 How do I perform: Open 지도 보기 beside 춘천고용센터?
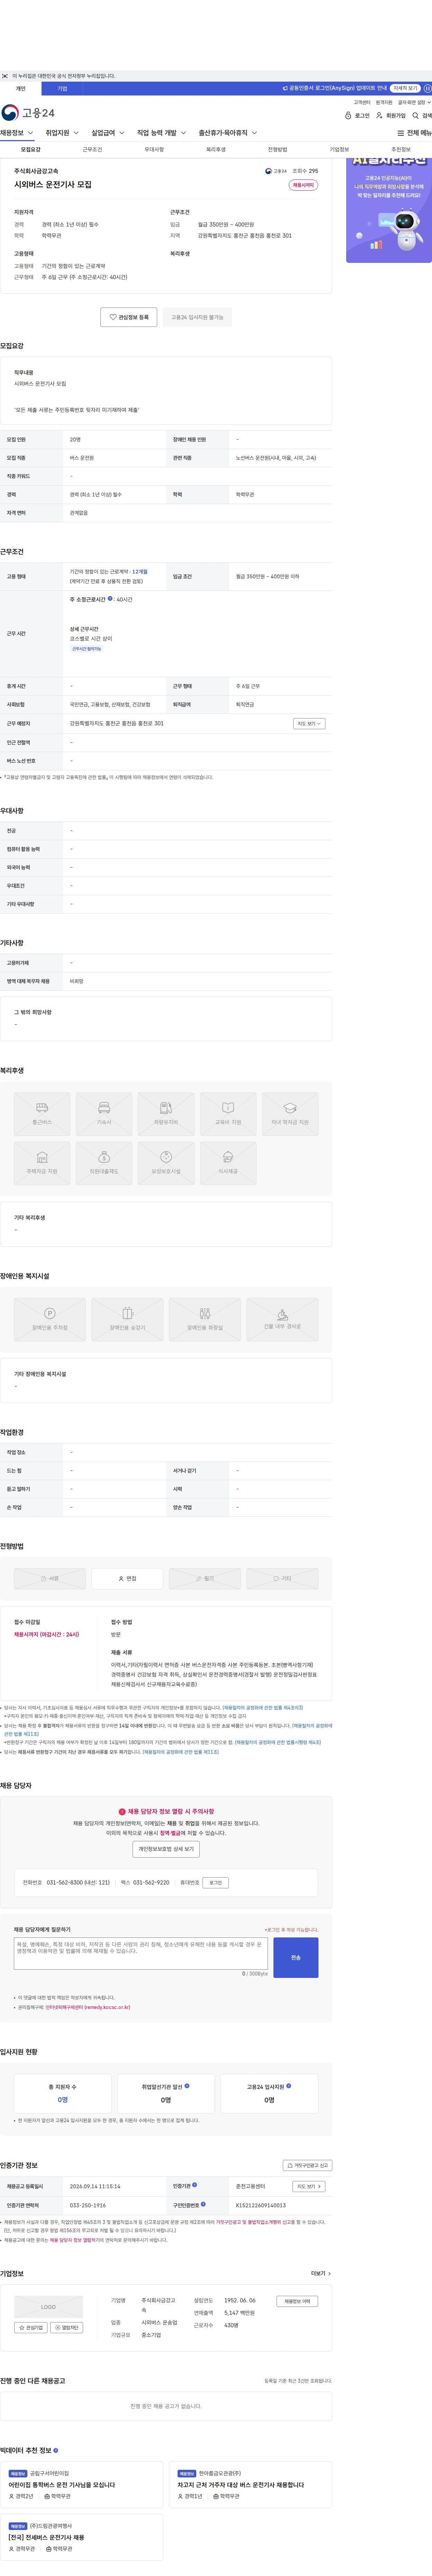tap(309, 2186)
